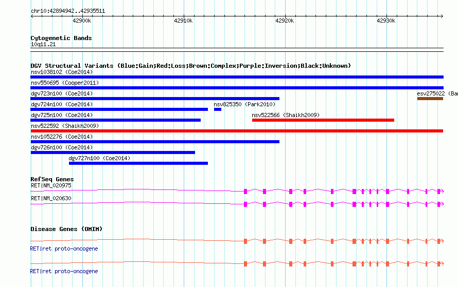Click the nsv1038102 (Coe2014) label

pos(62,72)
